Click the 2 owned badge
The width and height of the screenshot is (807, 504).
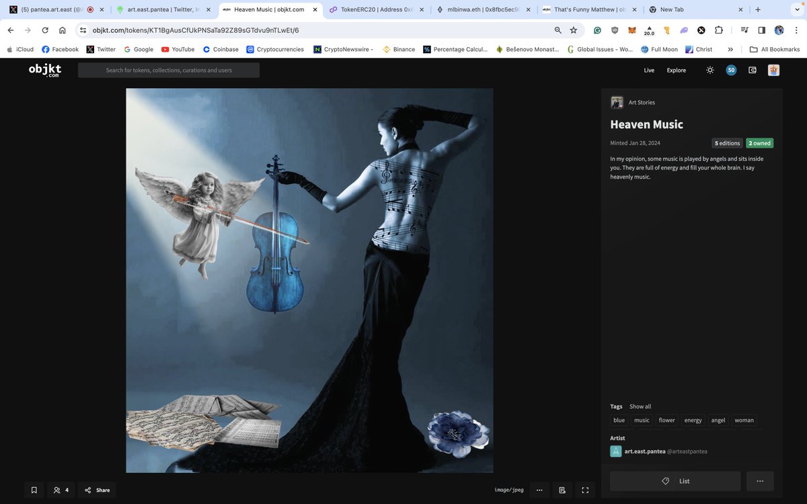coord(759,143)
